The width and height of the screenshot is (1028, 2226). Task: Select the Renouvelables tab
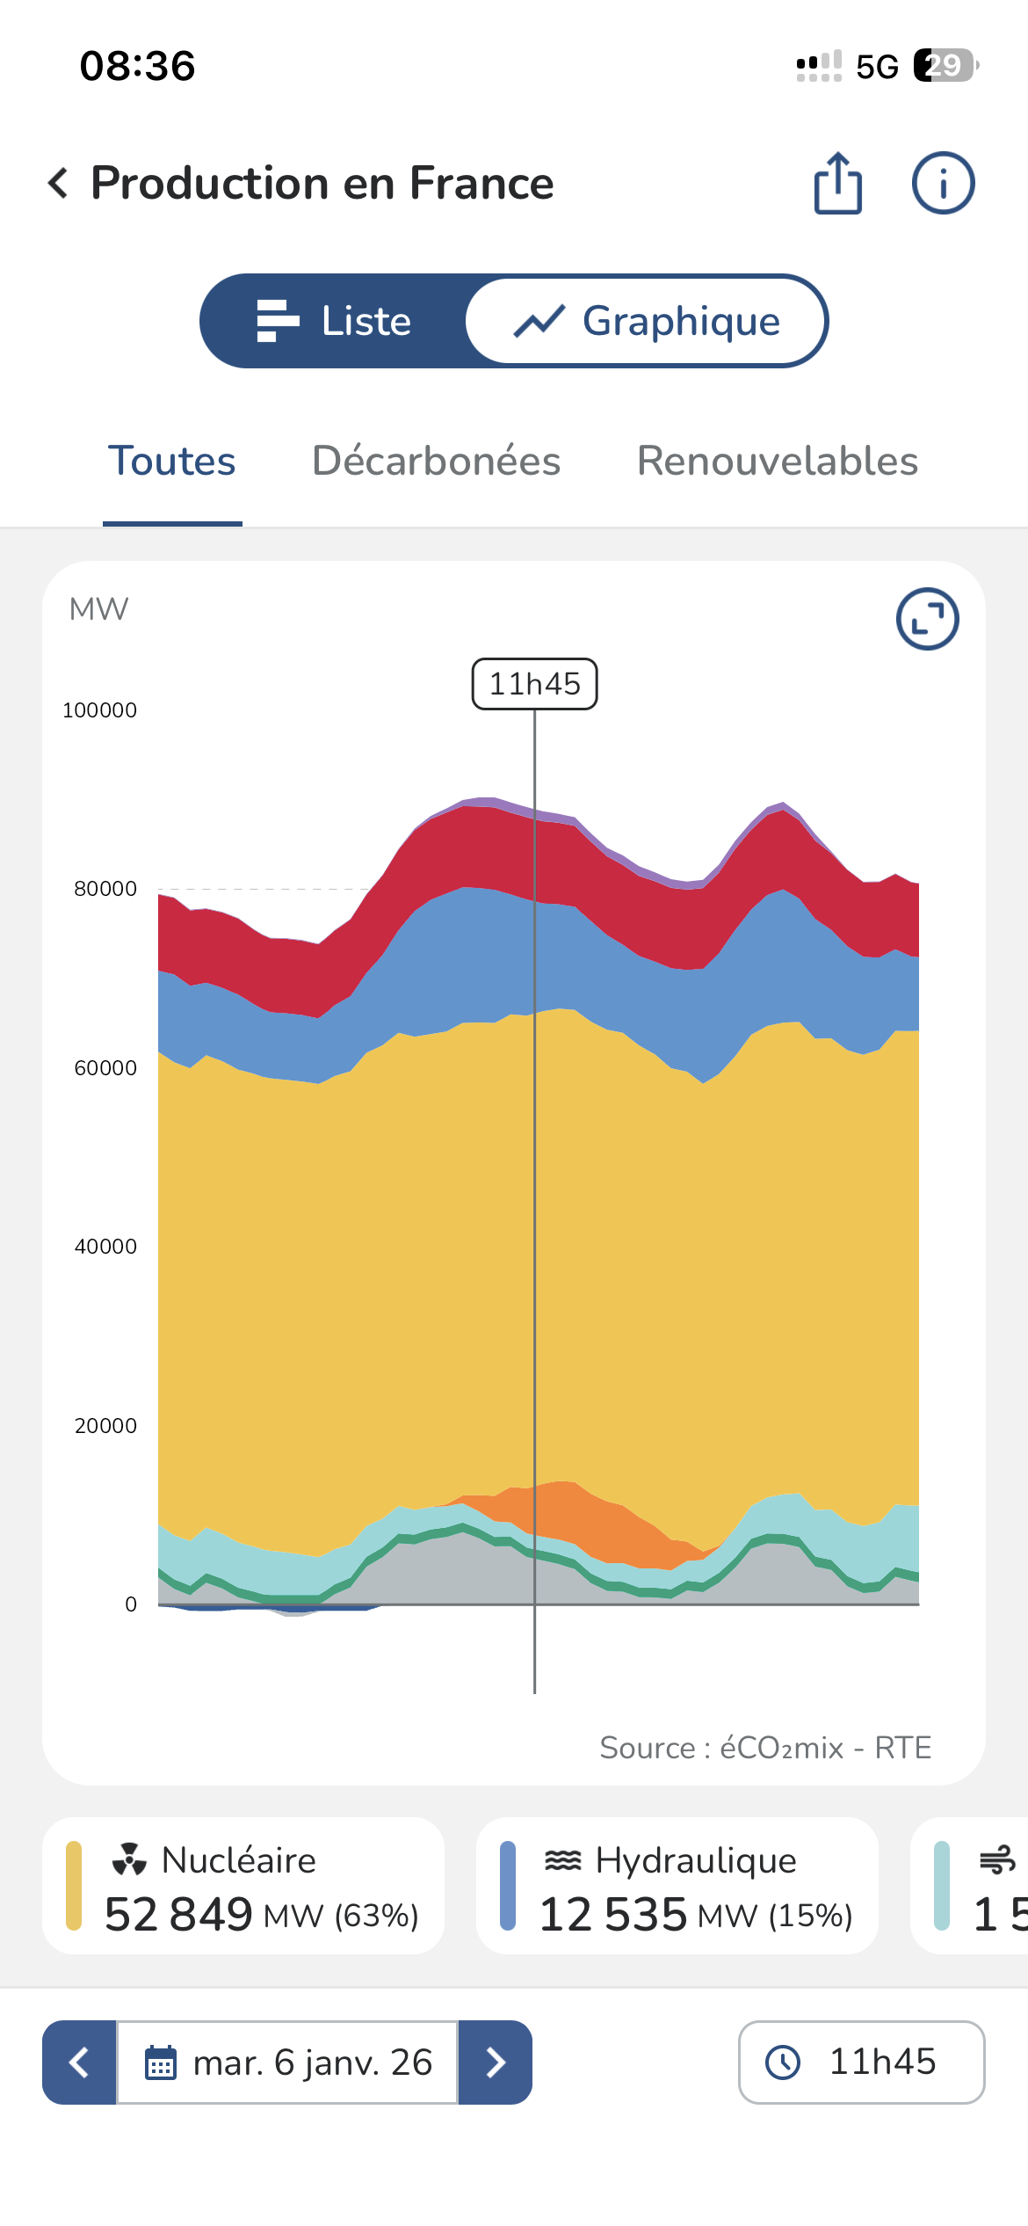pyautogui.click(x=778, y=462)
